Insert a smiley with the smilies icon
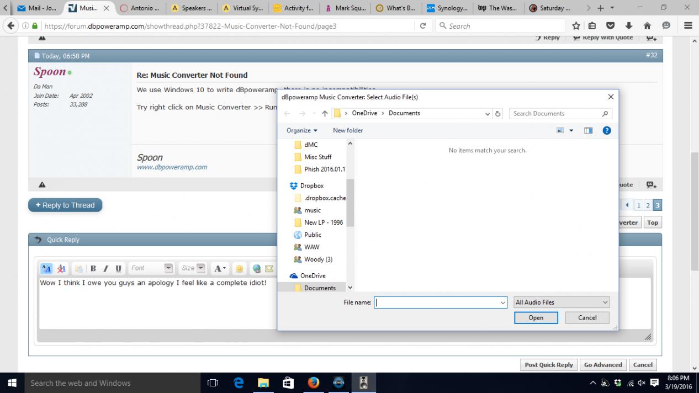Image resolution: width=699 pixels, height=393 pixels. pyautogui.click(x=239, y=269)
